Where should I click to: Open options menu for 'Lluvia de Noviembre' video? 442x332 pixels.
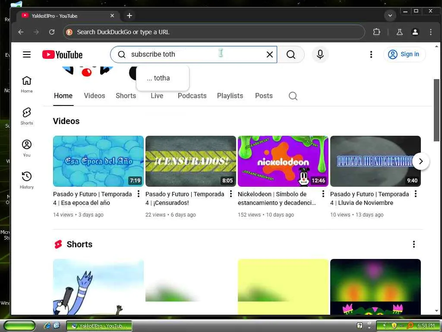pyautogui.click(x=416, y=194)
